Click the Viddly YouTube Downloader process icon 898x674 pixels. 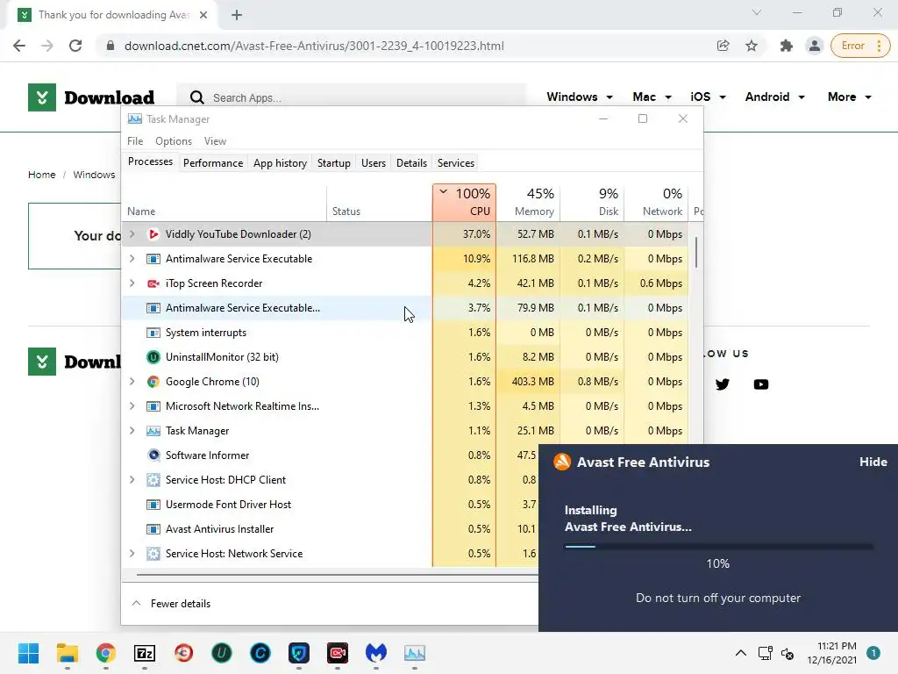(153, 233)
